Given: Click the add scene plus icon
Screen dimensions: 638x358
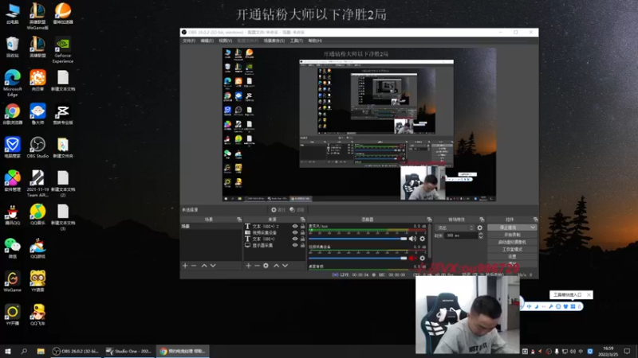Looking at the screenshot, I should point(185,266).
